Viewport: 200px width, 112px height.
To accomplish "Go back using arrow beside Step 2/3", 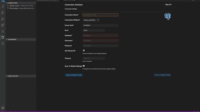I will [164, 5].
